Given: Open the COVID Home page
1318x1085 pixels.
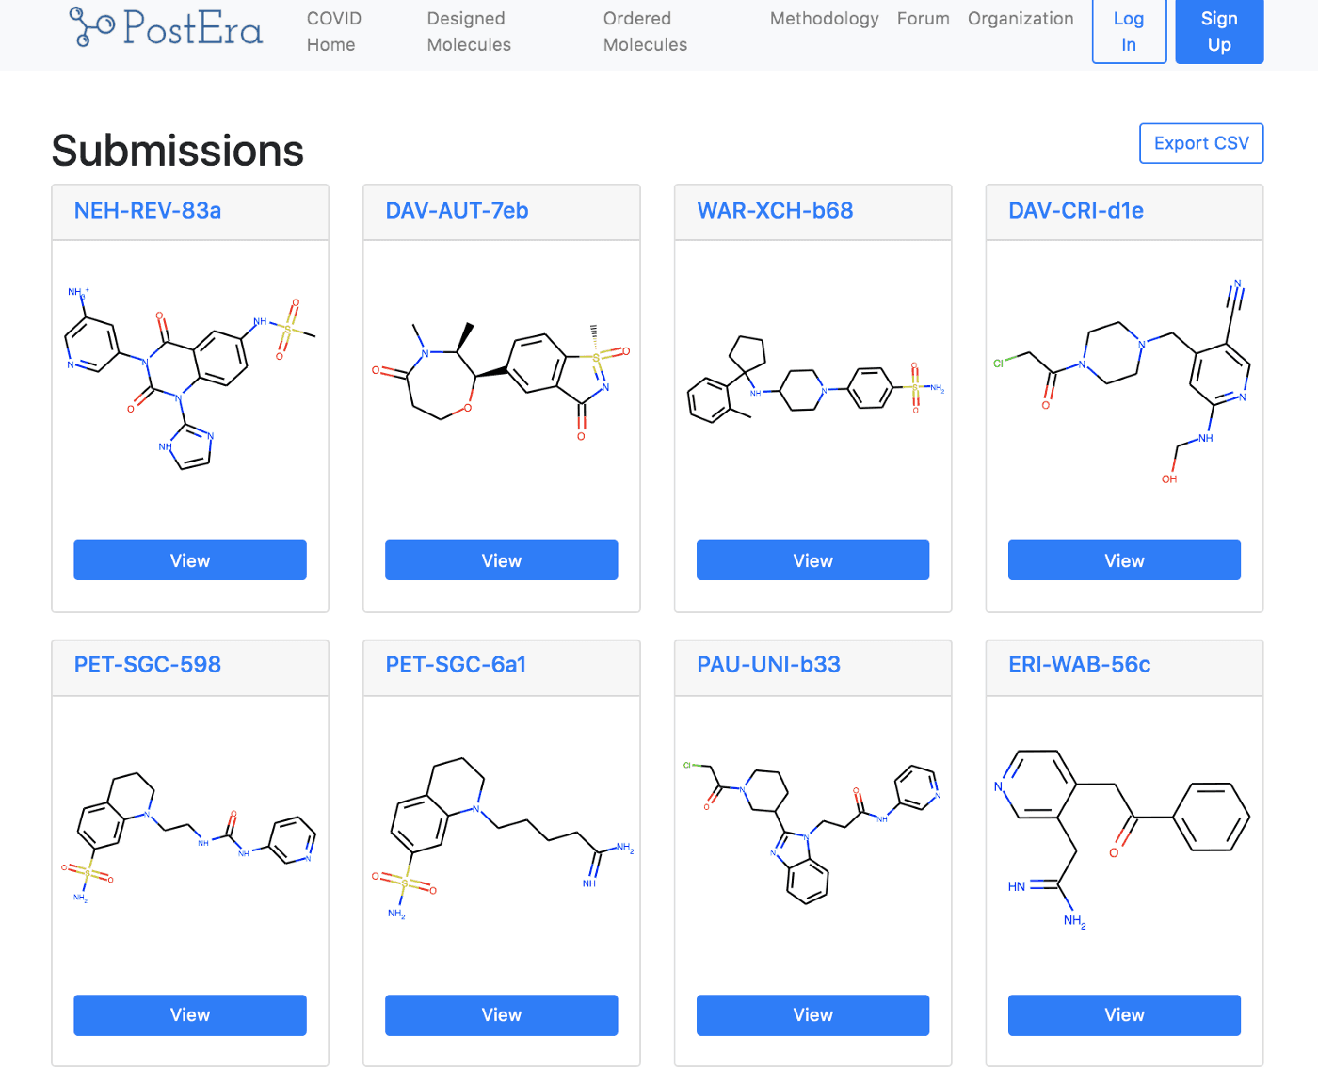Looking at the screenshot, I should (334, 31).
